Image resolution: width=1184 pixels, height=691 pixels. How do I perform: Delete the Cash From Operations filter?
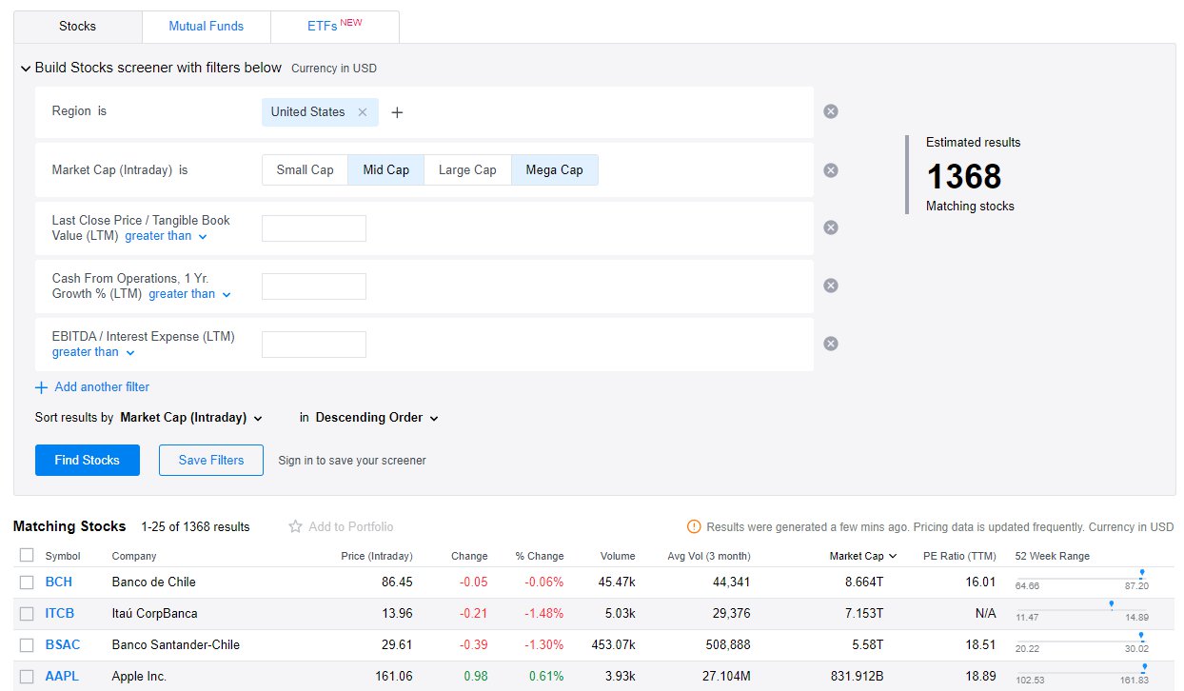830,286
